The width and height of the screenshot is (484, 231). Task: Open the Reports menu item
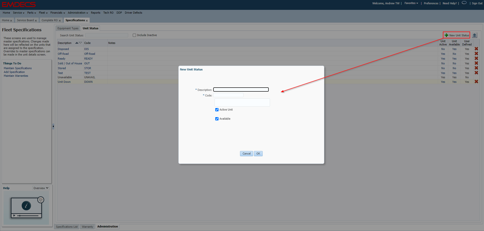(x=96, y=13)
